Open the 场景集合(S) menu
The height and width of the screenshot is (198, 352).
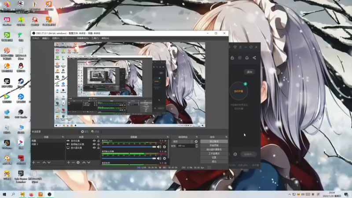click(x=83, y=38)
